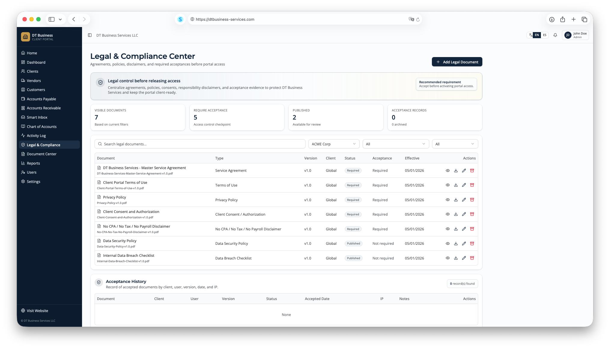Click the browser share icon
The image size is (610, 349).
(x=563, y=19)
